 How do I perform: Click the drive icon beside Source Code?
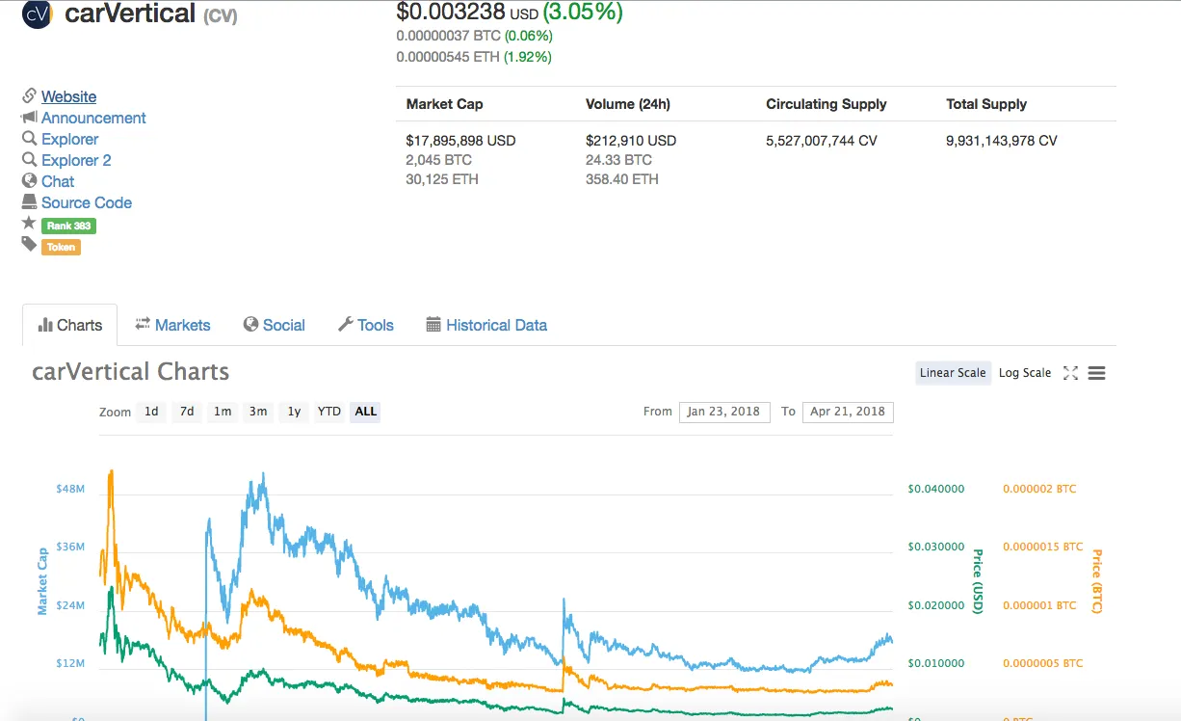[x=29, y=202]
